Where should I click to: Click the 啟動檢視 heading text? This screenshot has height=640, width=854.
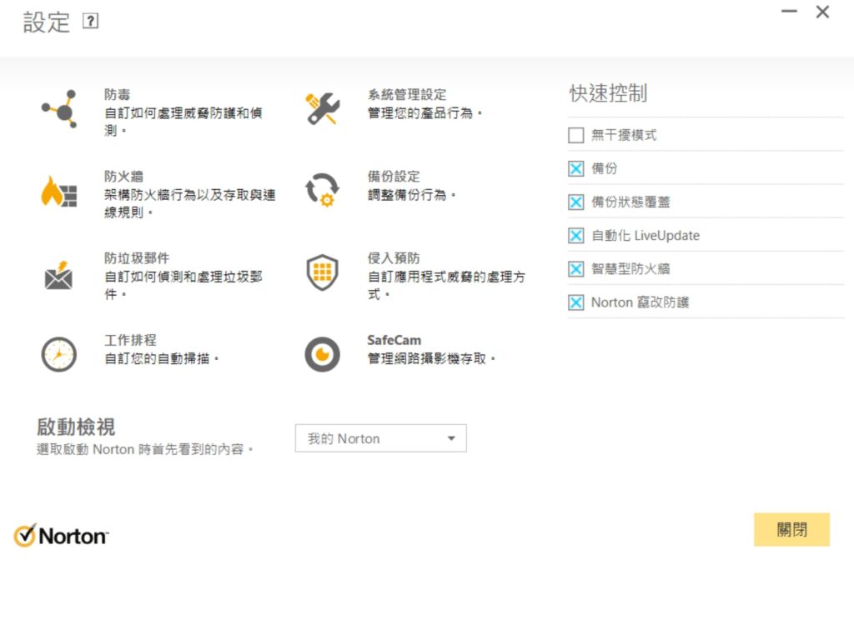(76, 427)
